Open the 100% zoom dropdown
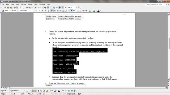The image size is (170, 95). pos(76,8)
